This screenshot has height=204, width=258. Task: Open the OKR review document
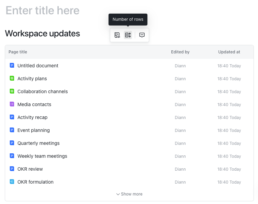click(x=30, y=169)
